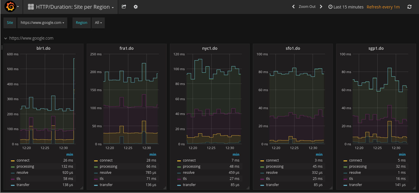
Task: Click the processing color swatch in sfo1.do legend
Action: coord(262,167)
